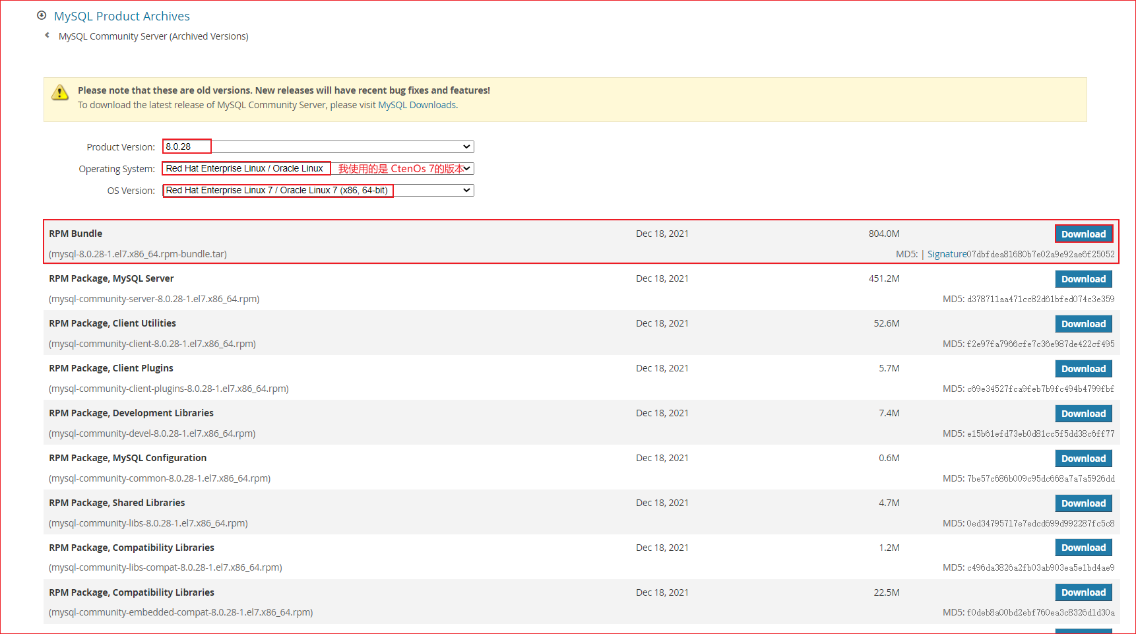Click the MySQL Product Archives circle icon
This screenshot has height=634, width=1136.
point(42,15)
